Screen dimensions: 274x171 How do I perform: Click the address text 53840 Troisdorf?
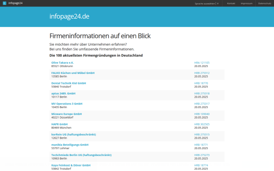(61, 87)
